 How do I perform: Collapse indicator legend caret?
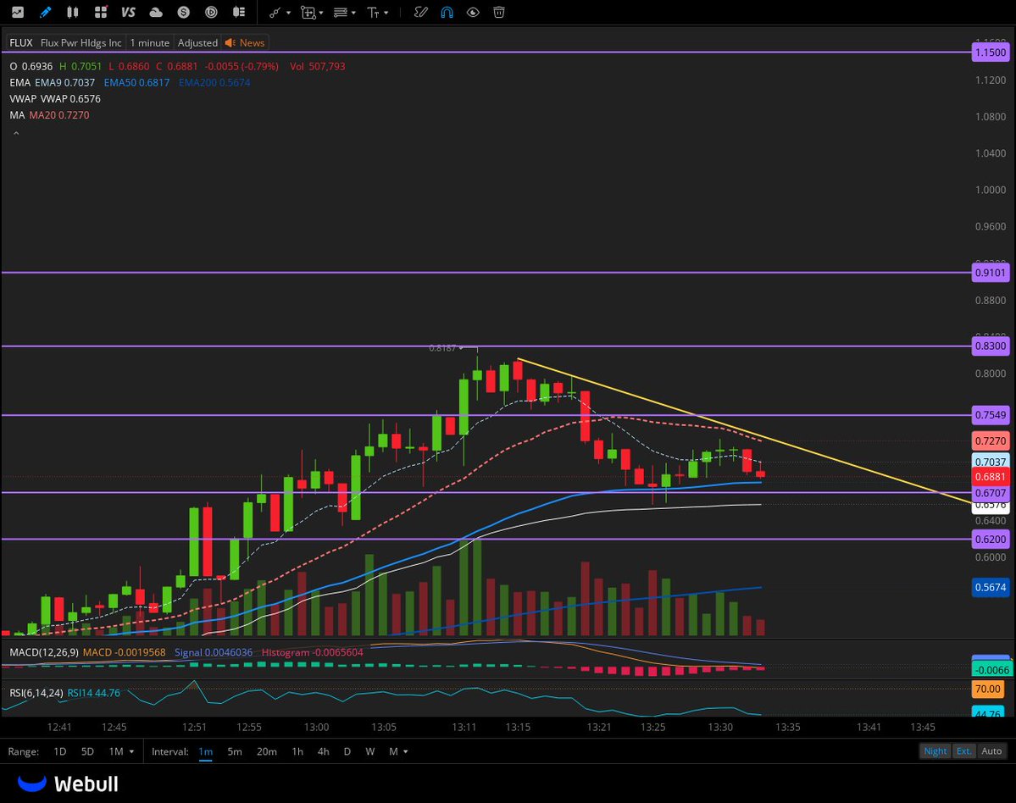16,133
